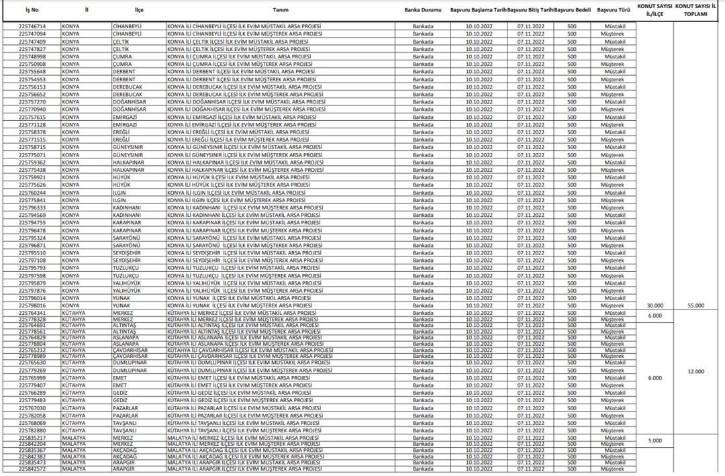Click "KONYA İLİ EMİRGAZİ İLÇESİ İLK EVİM MÜSTAKİL" description
Image resolution: width=725 pixels, height=476 pixels.
[x=242, y=117]
